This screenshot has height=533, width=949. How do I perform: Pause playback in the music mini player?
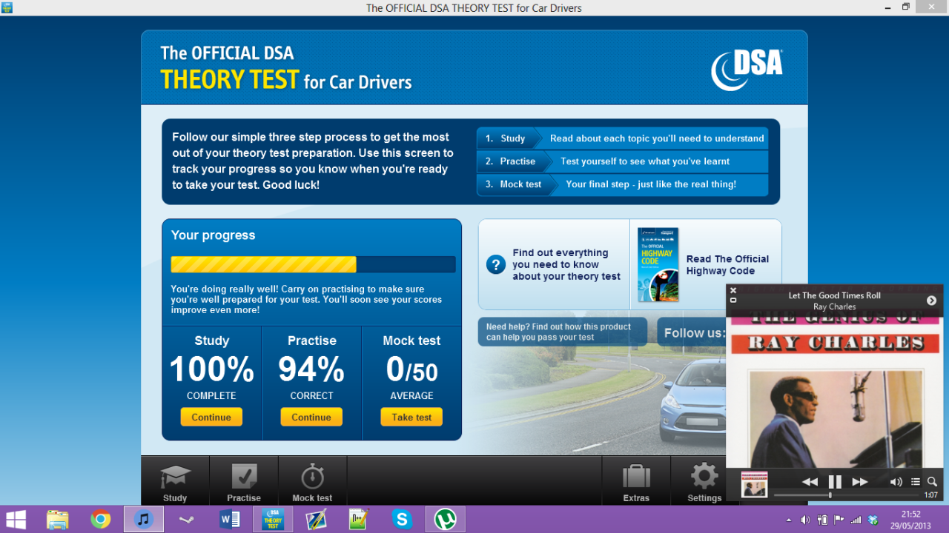pyautogui.click(x=835, y=482)
